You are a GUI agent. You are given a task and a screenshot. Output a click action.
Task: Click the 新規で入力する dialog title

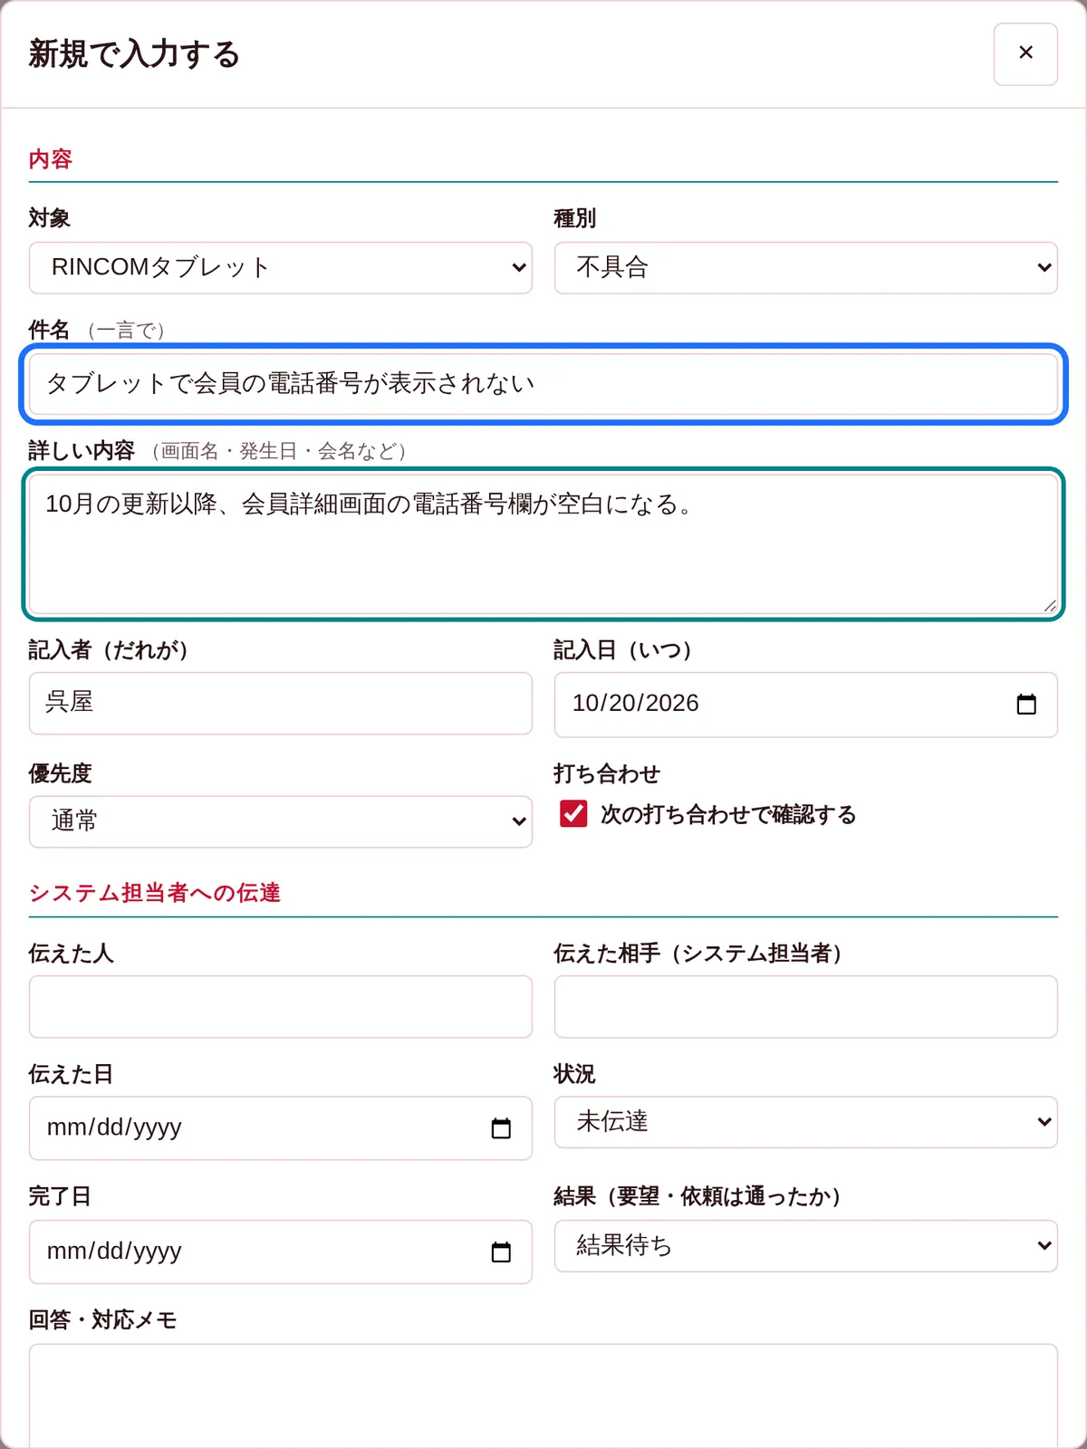(134, 54)
